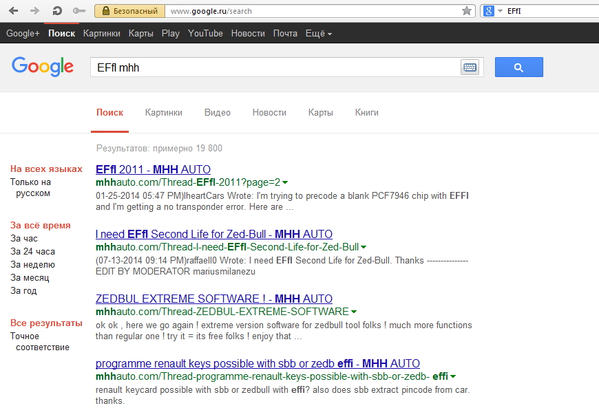The height and width of the screenshot is (419, 599).
Task: Select time filter 'За всё время'
Action: point(41,226)
